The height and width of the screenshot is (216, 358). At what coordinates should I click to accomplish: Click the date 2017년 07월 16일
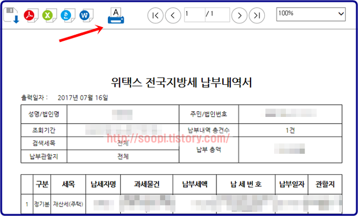point(83,98)
